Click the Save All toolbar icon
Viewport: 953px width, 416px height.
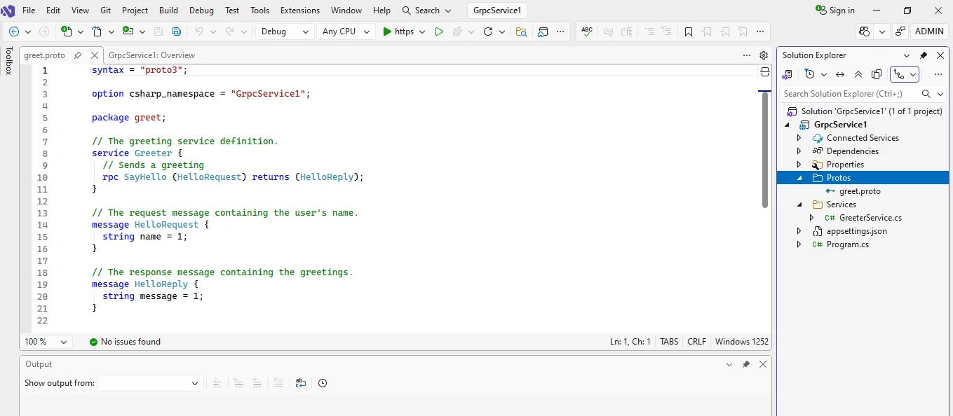[x=177, y=32]
